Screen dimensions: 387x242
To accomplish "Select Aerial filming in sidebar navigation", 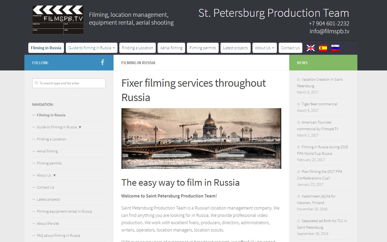I will click(x=47, y=151).
